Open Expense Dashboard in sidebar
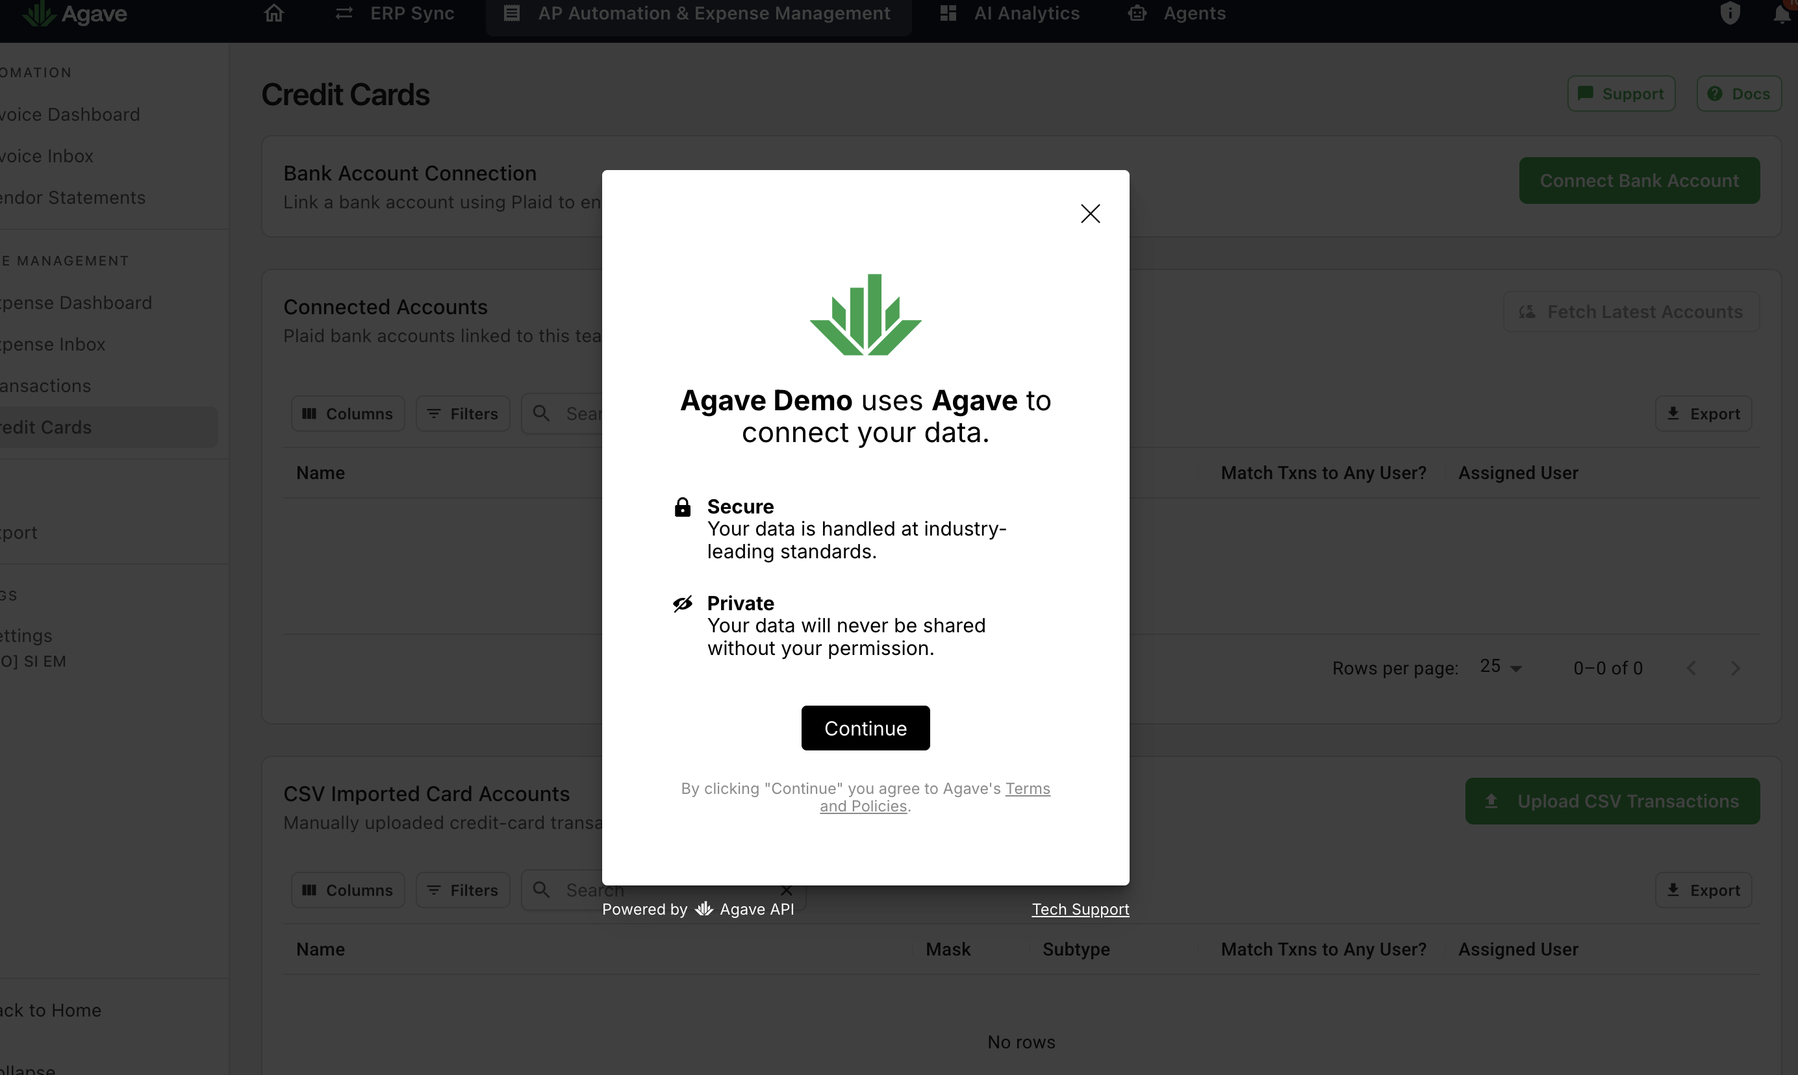 (76, 302)
